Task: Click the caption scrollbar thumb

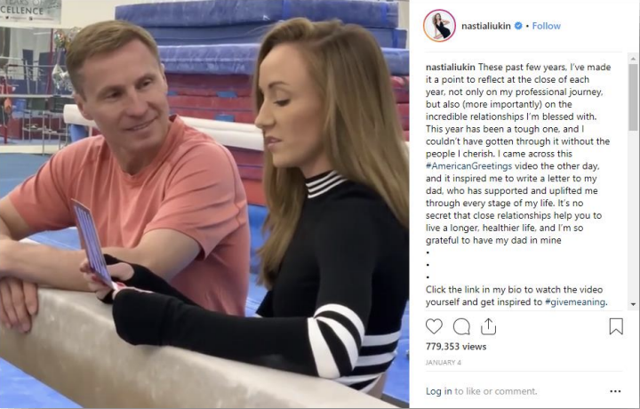Action: click(x=633, y=97)
